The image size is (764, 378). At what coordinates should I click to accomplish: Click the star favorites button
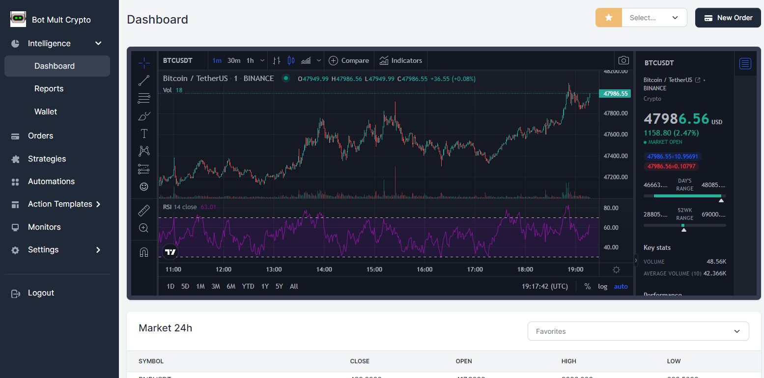pos(609,18)
